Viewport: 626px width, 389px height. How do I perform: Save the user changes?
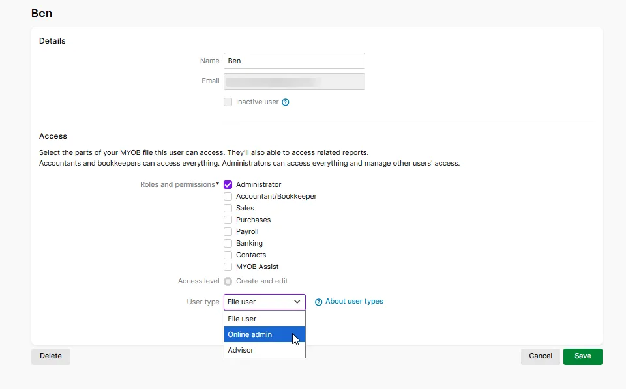pyautogui.click(x=583, y=356)
